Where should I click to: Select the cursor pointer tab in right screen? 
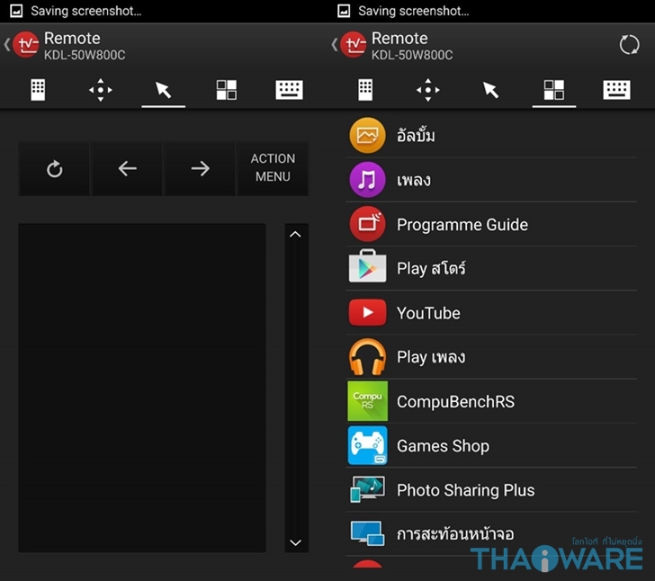coord(491,90)
